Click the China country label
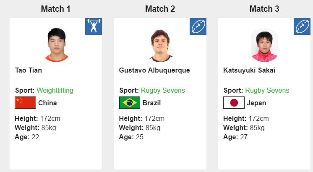Image resolution: width=313 pixels, height=172 pixels. click(47, 103)
